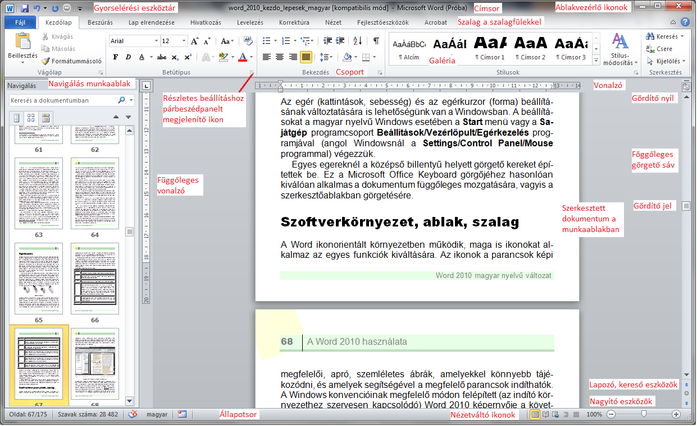Screen dimensions: 697x426
Task: Apply the Címsor 2 style
Action: pyautogui.click(x=530, y=48)
